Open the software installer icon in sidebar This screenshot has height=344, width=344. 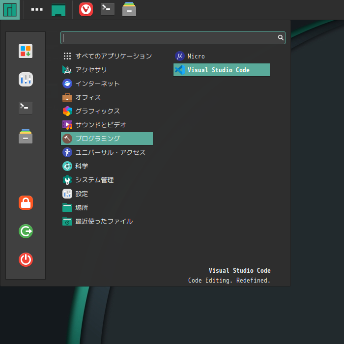click(x=26, y=51)
